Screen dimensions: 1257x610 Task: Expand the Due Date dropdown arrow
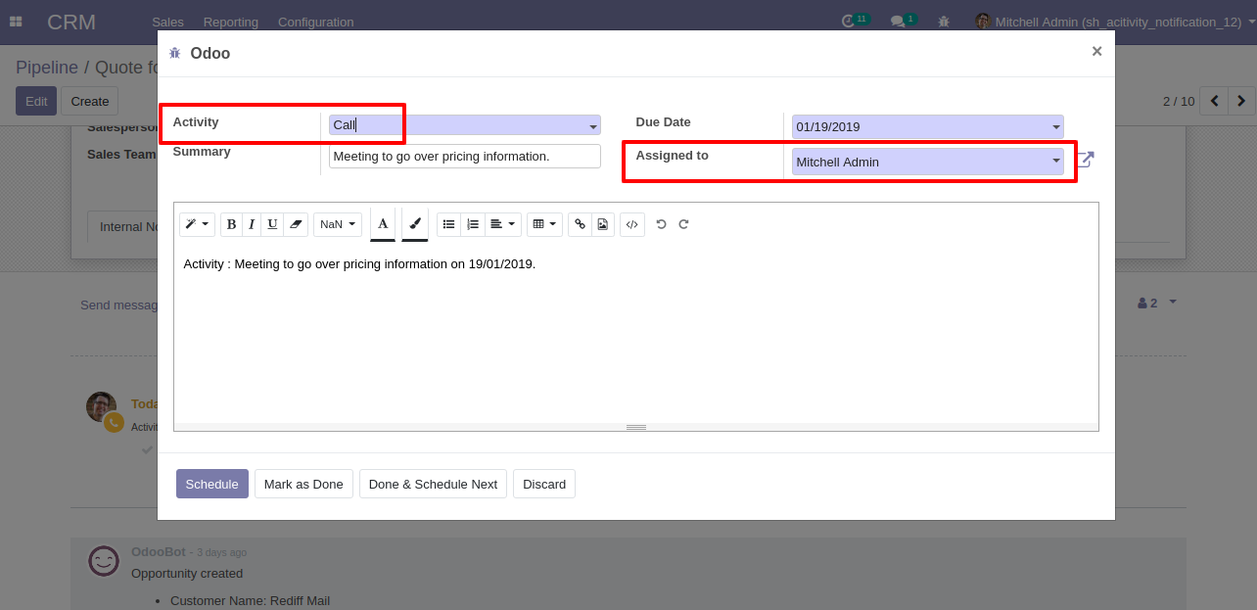point(1056,127)
